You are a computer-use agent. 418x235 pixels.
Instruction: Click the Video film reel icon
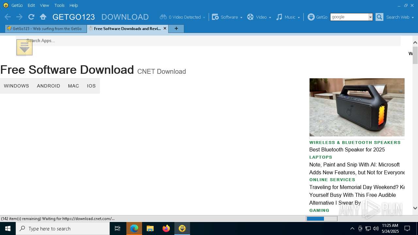click(250, 17)
